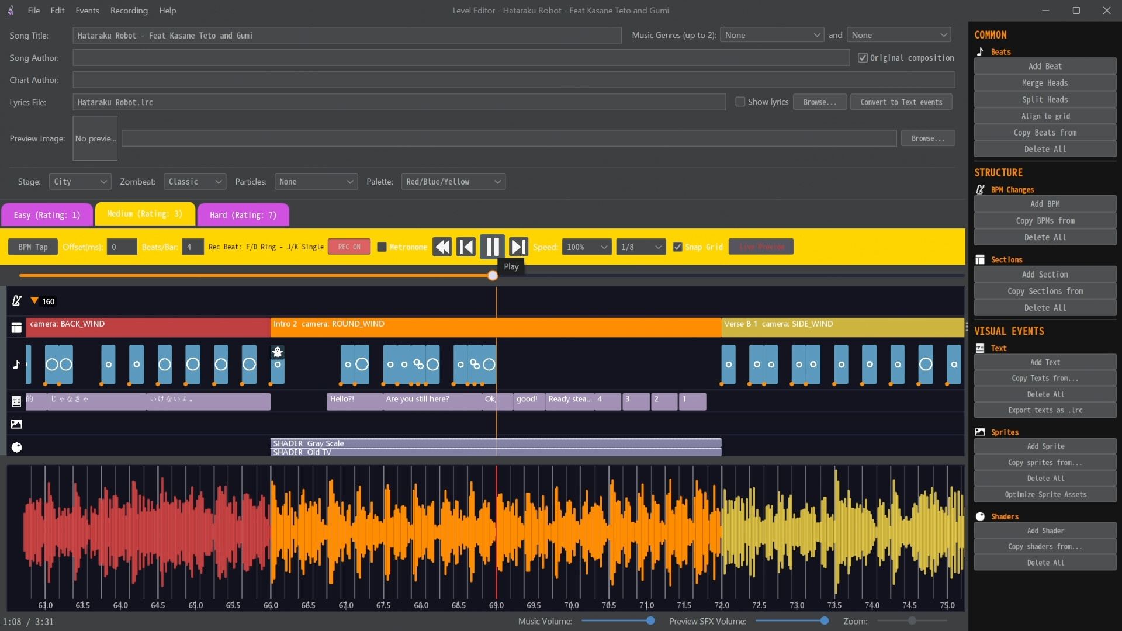The image size is (1122, 631).
Task: Disable the Snap Grid checkbox
Action: (x=677, y=247)
